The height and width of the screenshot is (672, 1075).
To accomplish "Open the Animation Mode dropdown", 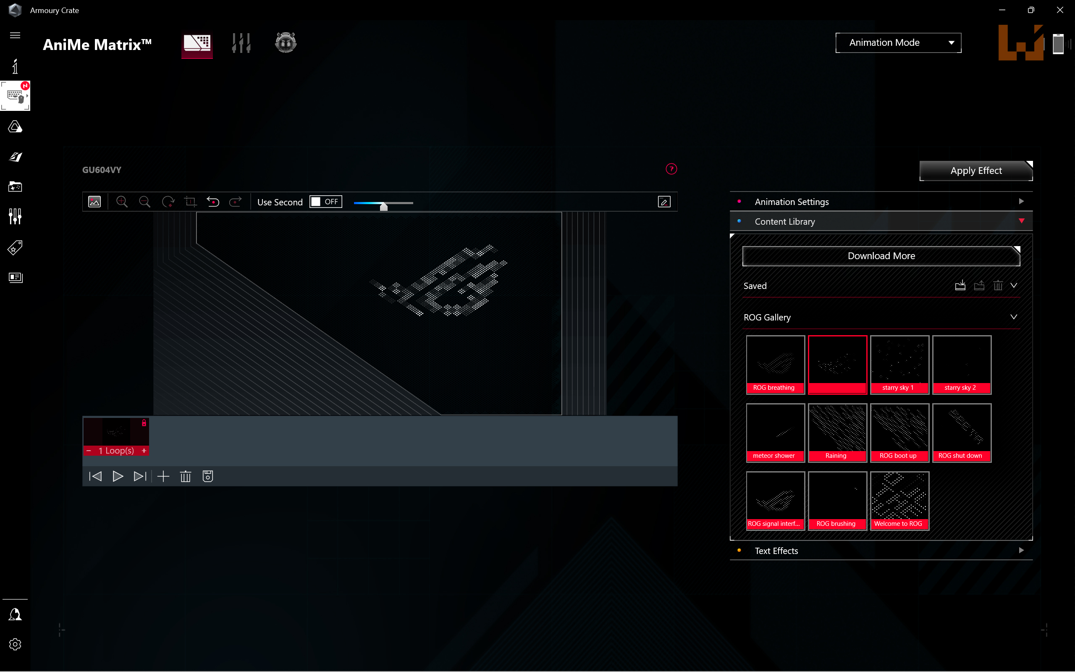I will pos(898,43).
